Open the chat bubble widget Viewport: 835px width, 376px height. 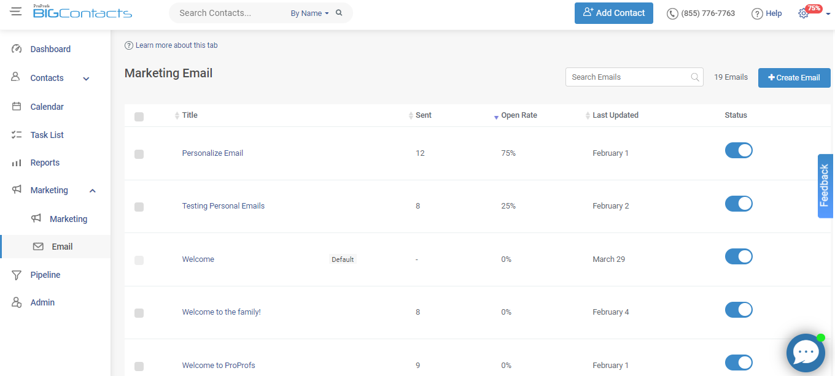(806, 353)
